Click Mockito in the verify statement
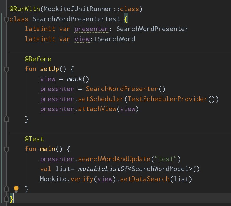The width and height of the screenshot is (231, 206). (53, 179)
